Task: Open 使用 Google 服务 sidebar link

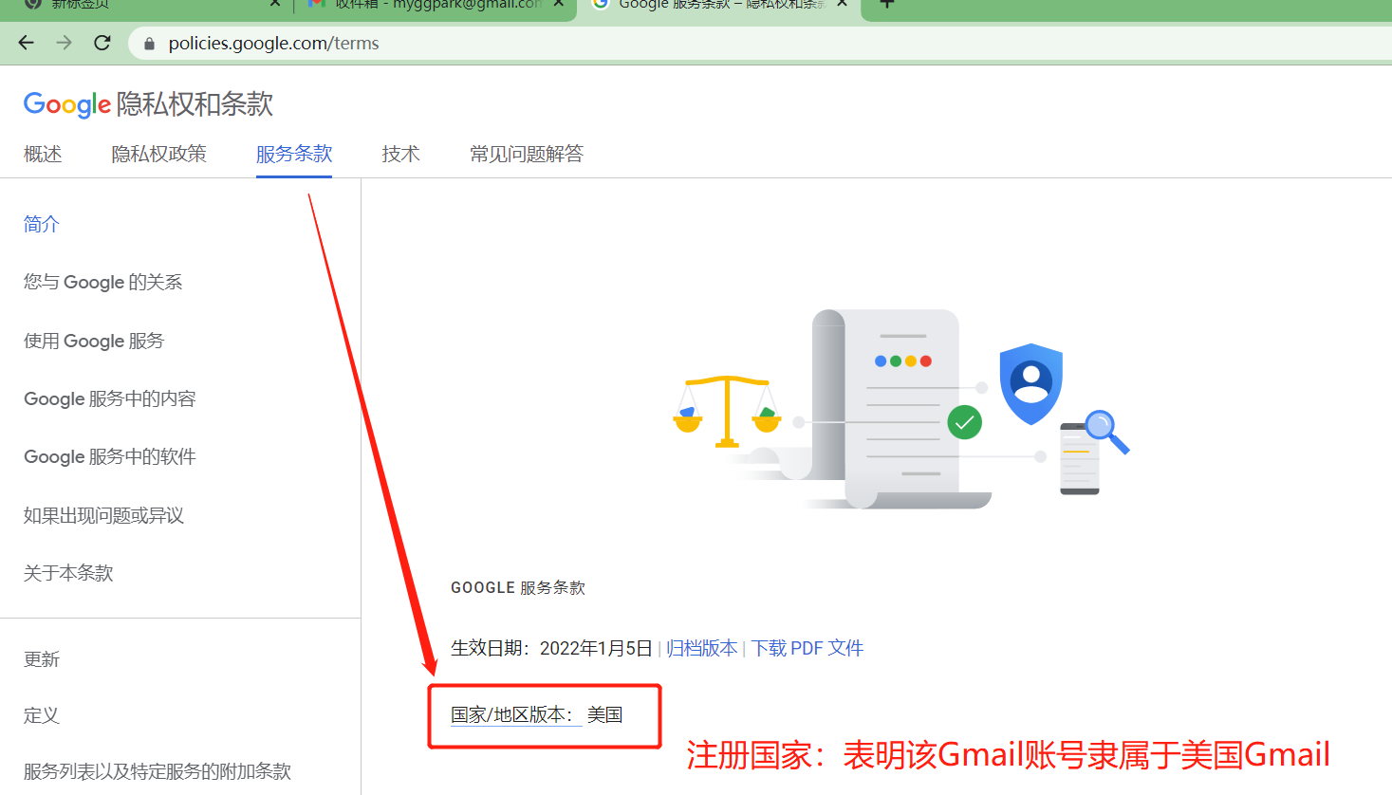Action: click(94, 341)
